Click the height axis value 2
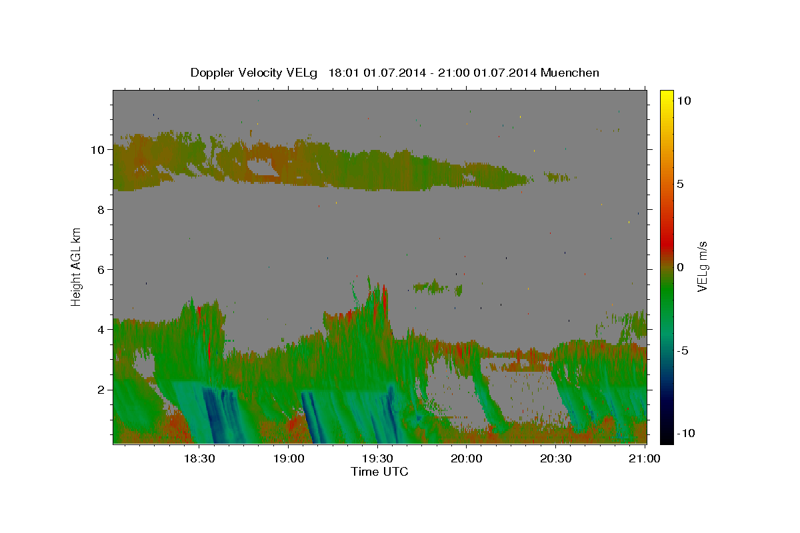The image size is (800, 533). point(100,389)
